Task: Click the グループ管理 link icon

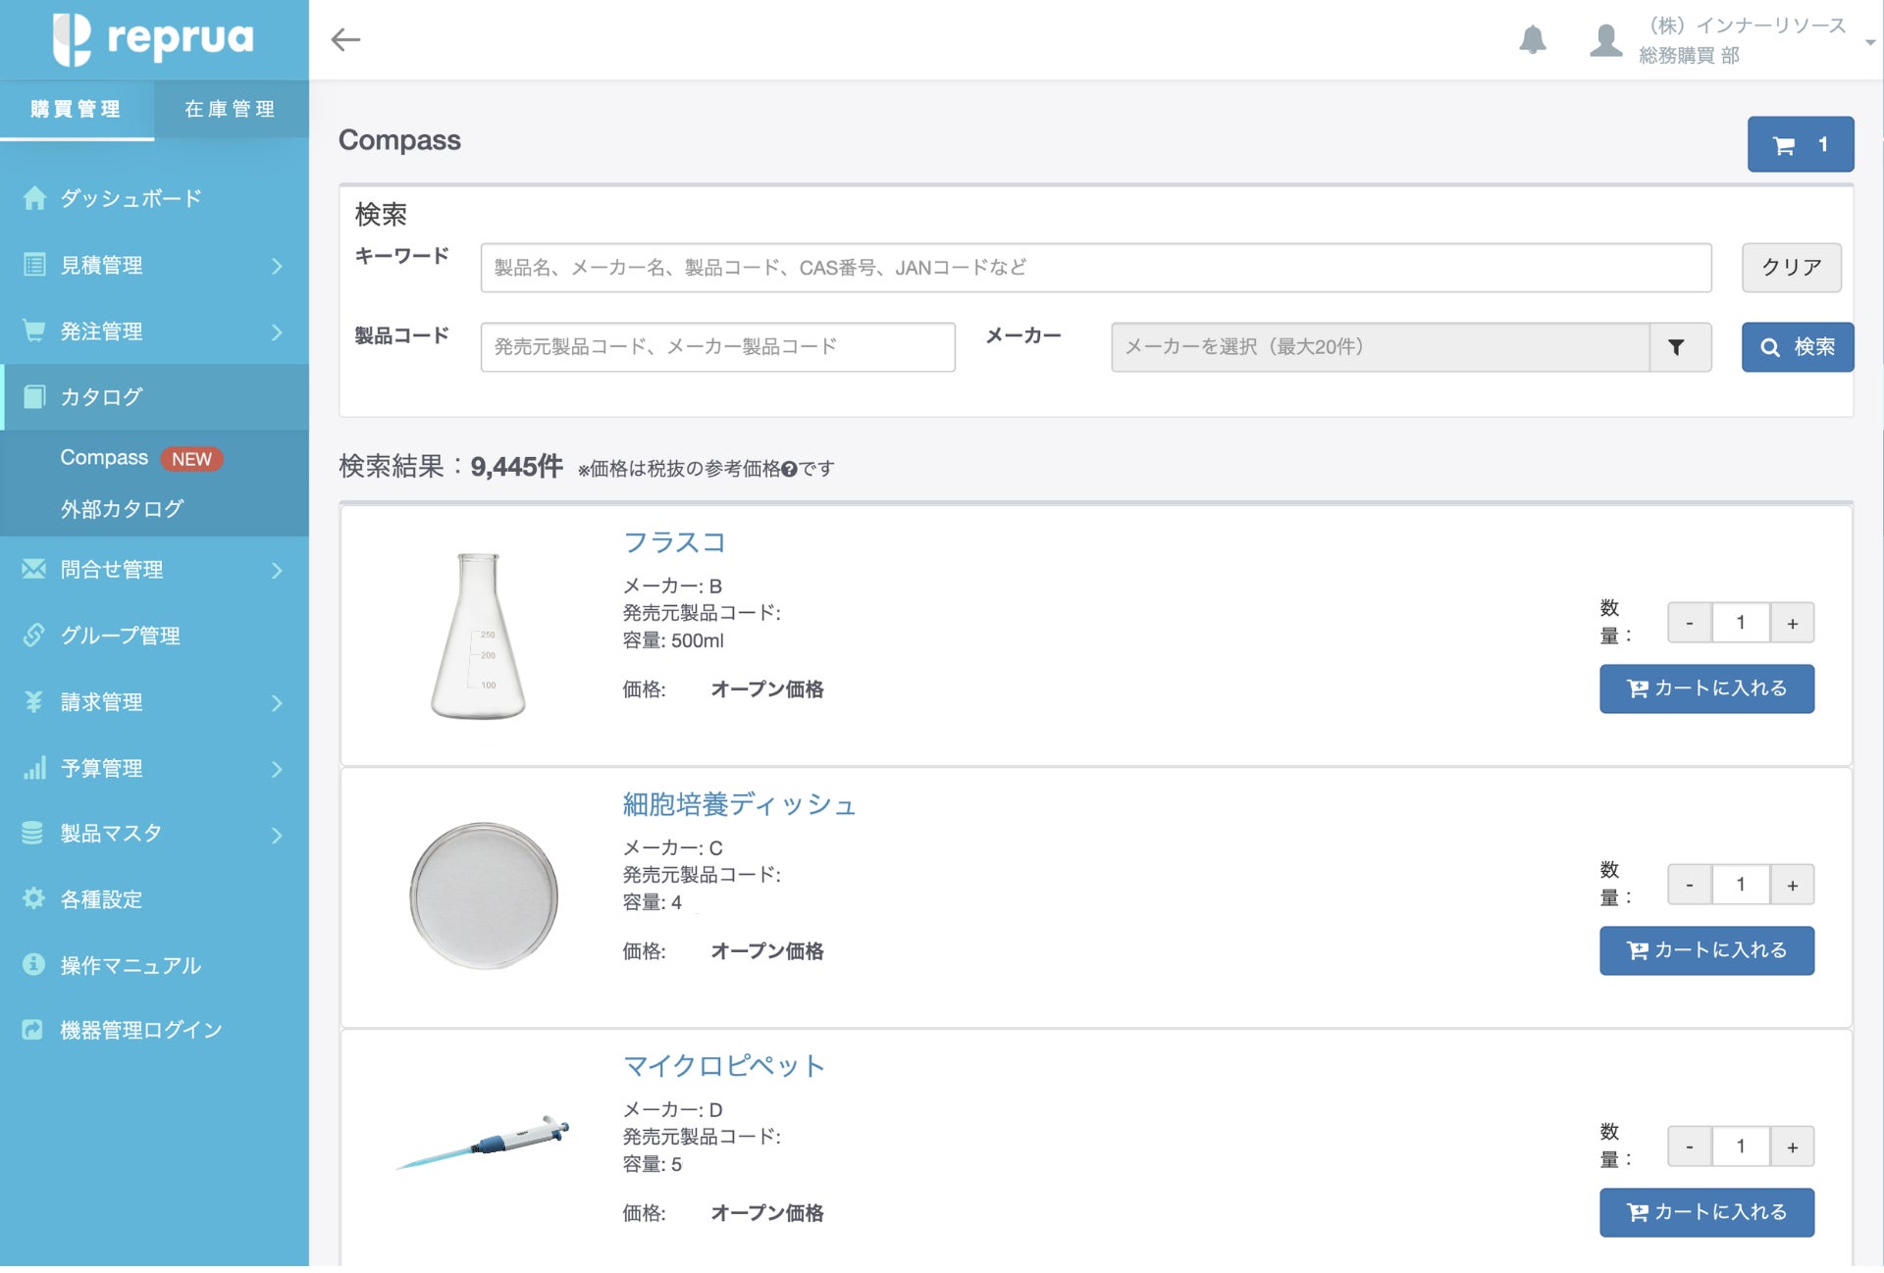Action: tap(34, 635)
